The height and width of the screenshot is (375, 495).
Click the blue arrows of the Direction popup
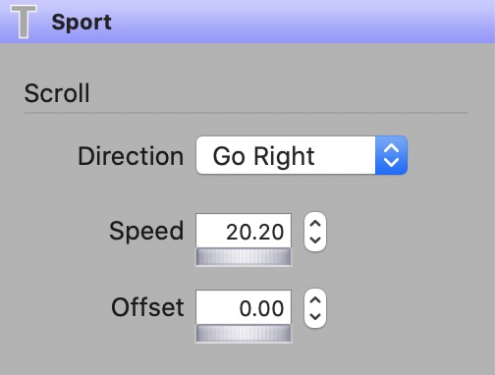coord(391,155)
